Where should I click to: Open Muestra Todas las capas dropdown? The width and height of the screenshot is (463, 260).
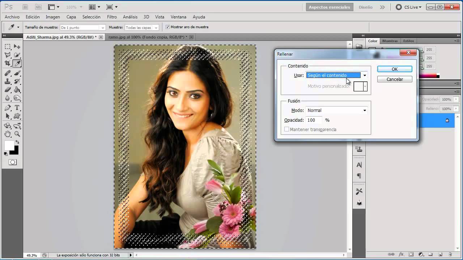[142, 27]
